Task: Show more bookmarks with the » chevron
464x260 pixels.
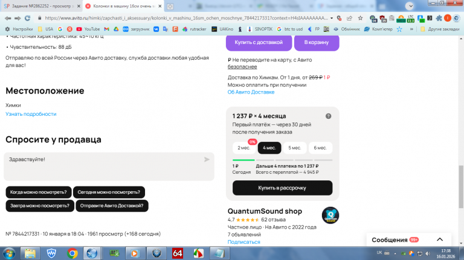Action: click(411, 29)
